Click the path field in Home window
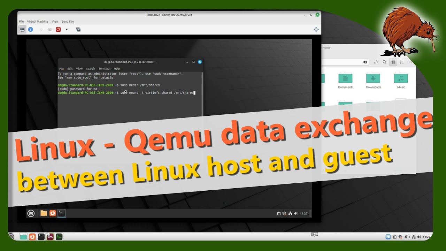The width and height of the screenshot is (446, 251). [345, 62]
